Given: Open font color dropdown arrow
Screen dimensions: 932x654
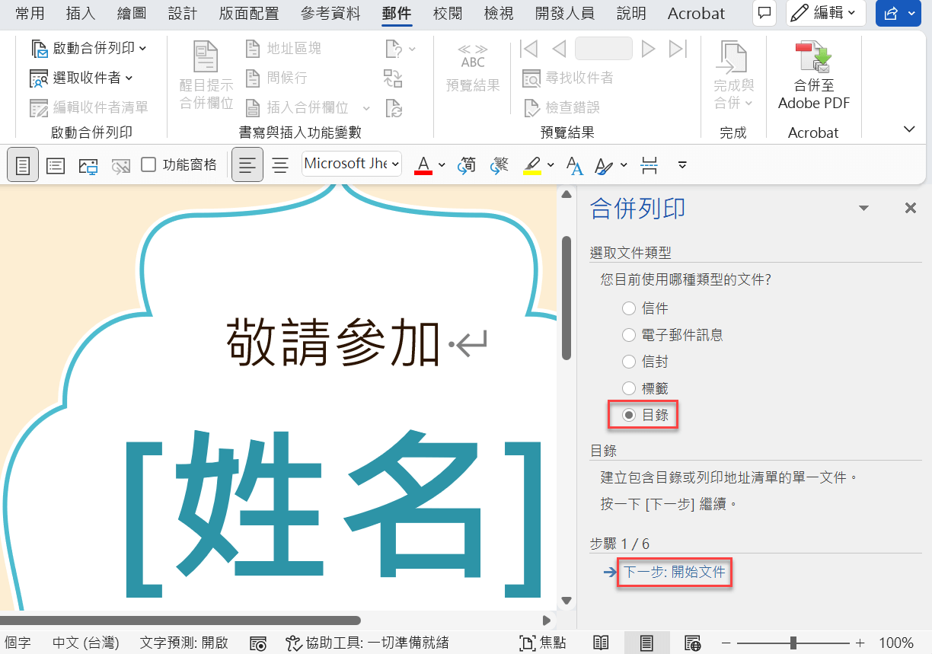Looking at the screenshot, I should pyautogui.click(x=442, y=164).
